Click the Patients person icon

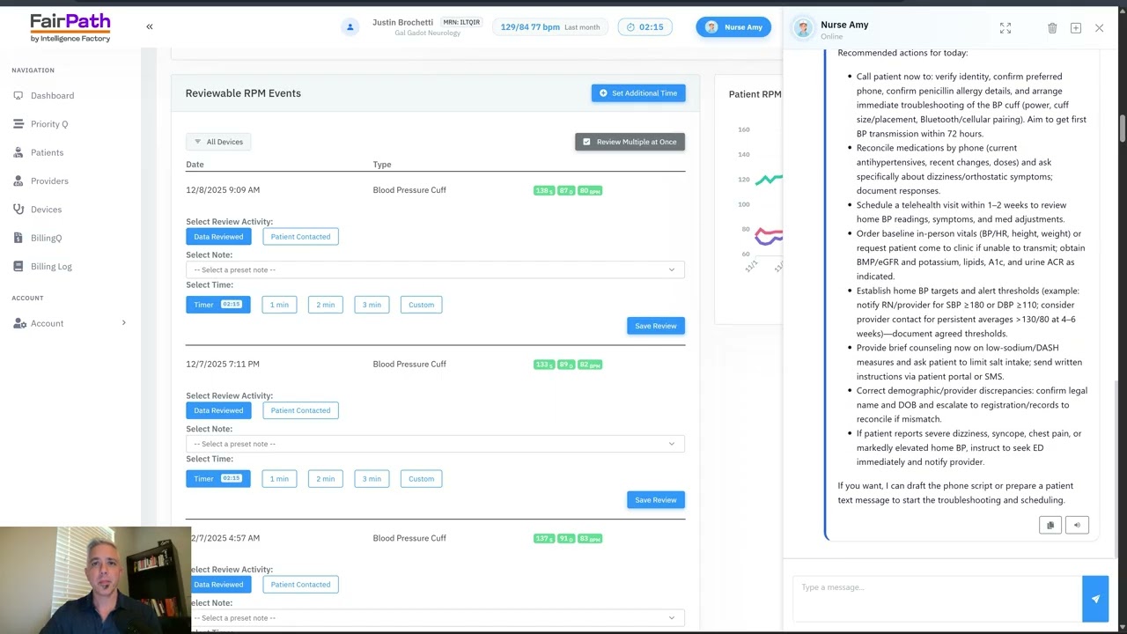(18, 152)
